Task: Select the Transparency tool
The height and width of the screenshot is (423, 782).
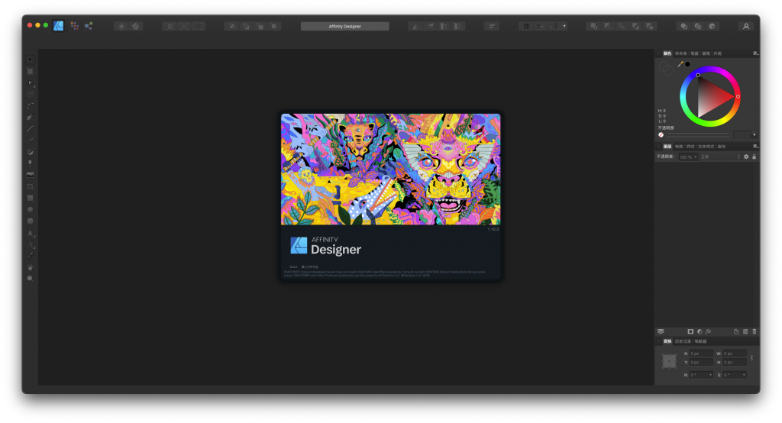Action: pyautogui.click(x=30, y=163)
